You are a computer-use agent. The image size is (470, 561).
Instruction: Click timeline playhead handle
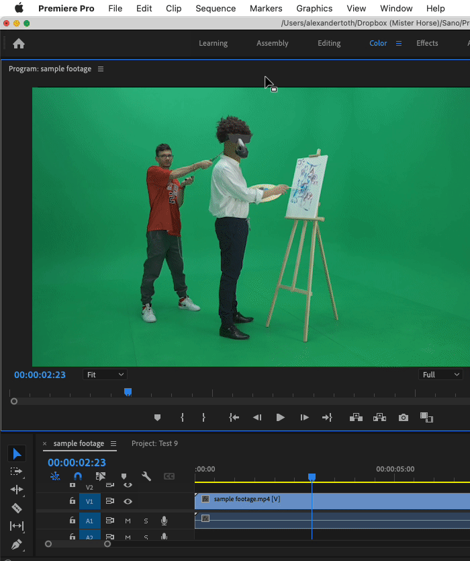point(312,477)
